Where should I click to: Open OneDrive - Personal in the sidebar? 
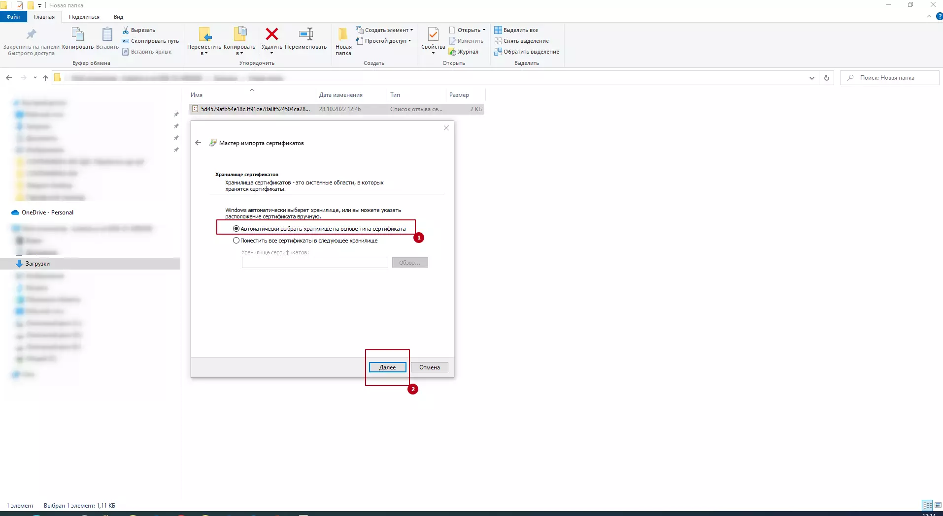tap(47, 212)
